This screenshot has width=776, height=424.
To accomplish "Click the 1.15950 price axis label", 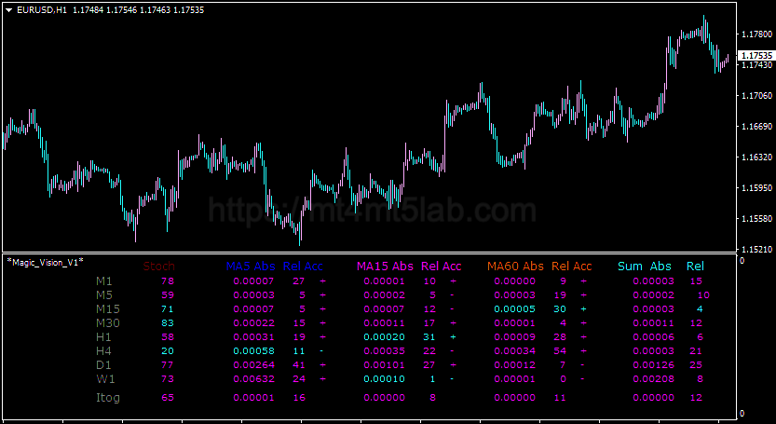I will click(x=756, y=187).
